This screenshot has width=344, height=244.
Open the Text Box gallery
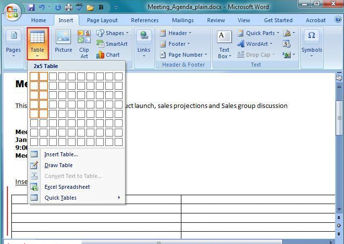pyautogui.click(x=224, y=44)
